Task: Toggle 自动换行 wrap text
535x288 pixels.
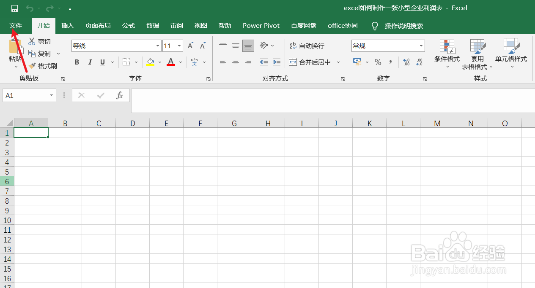Action: point(307,46)
